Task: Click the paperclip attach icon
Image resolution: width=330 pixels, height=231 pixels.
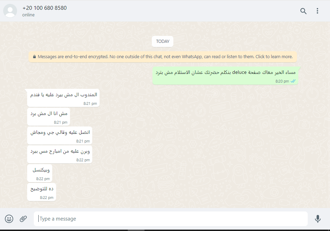Action: 23,219
